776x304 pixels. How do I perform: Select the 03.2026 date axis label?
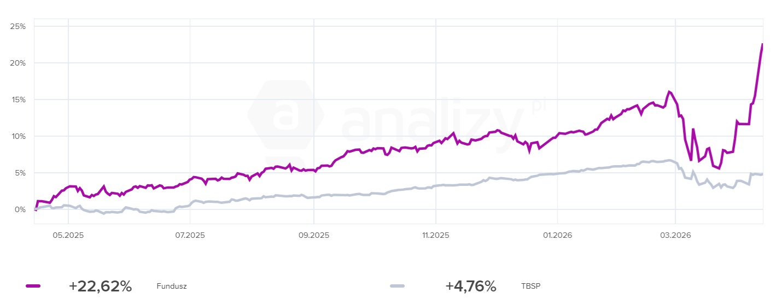[x=676, y=235]
